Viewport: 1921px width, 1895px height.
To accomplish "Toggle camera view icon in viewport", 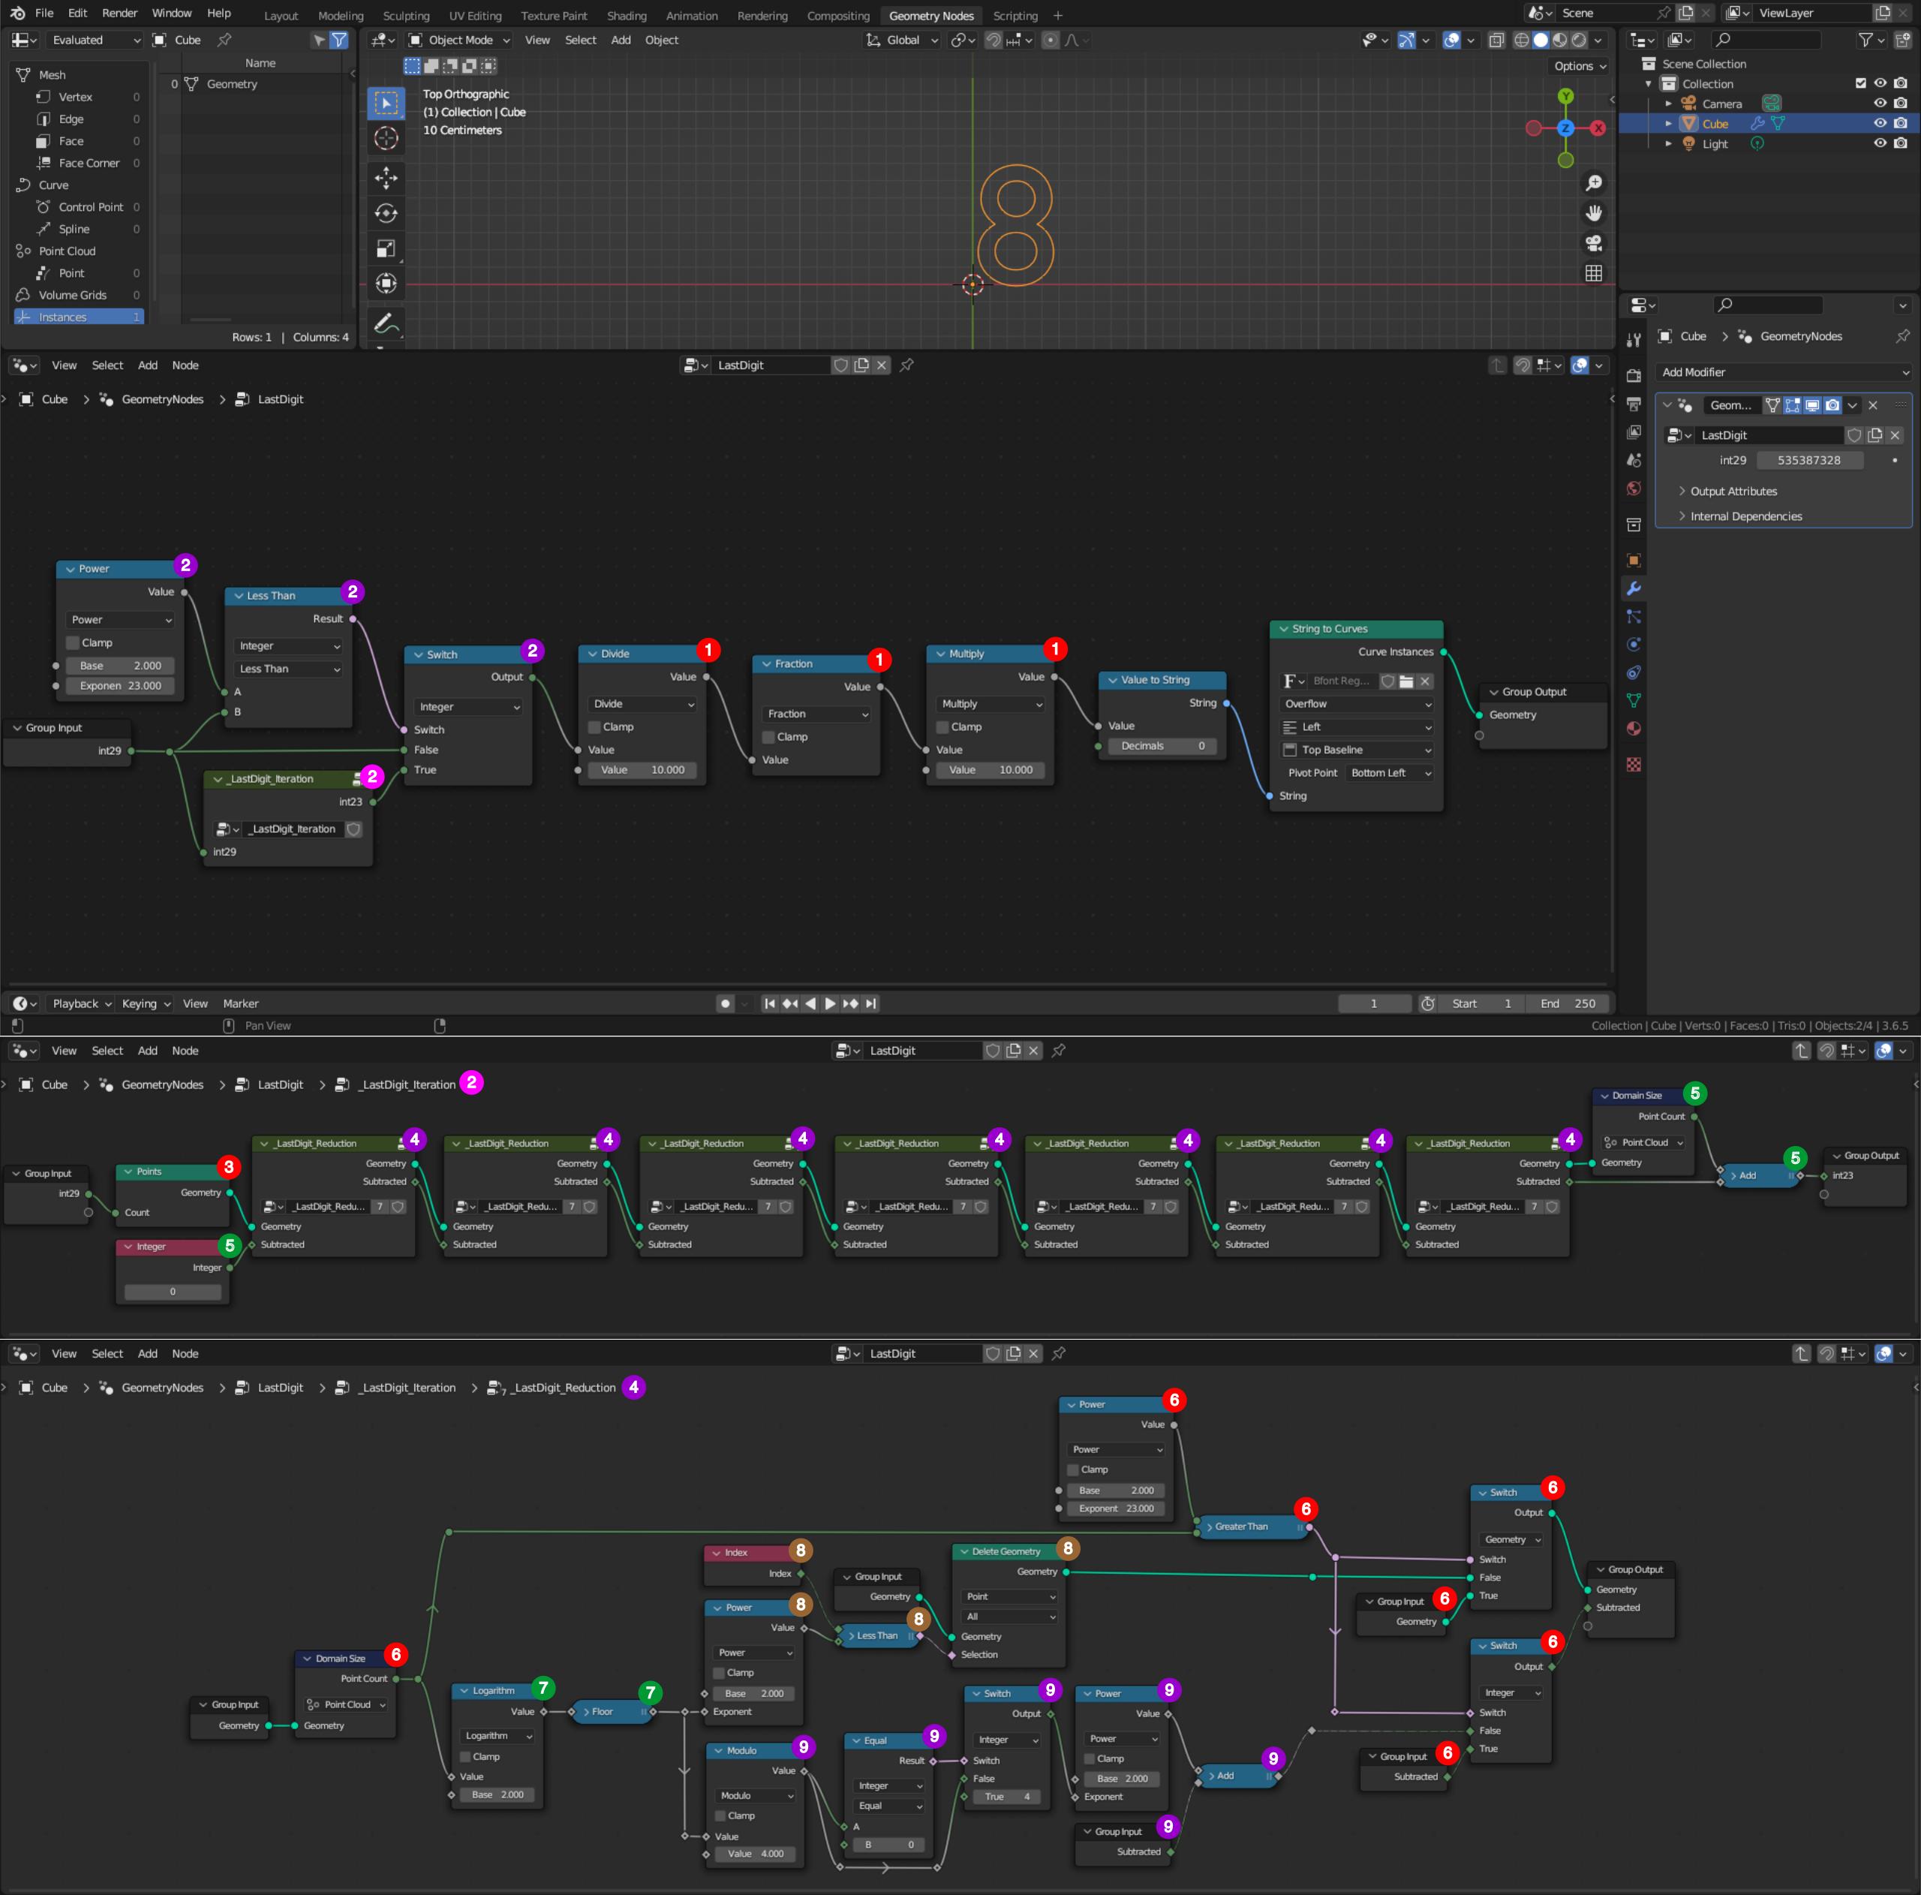I will point(1593,244).
